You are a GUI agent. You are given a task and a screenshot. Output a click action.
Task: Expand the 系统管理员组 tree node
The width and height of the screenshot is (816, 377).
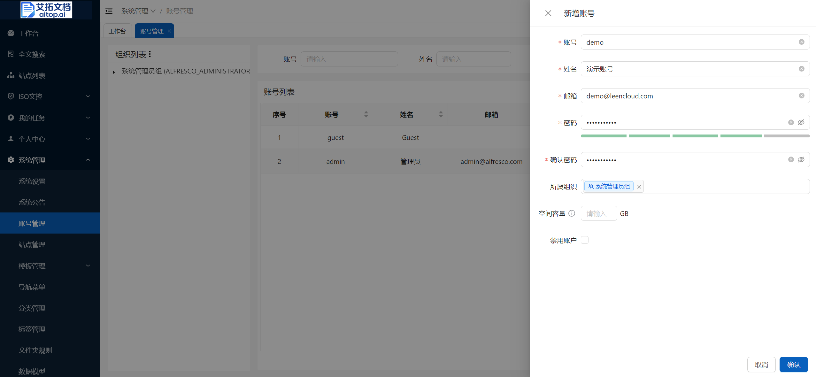pyautogui.click(x=114, y=72)
